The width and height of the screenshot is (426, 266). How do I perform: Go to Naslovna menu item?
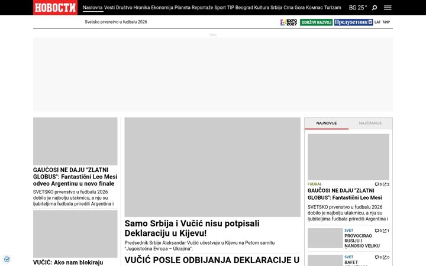pos(93,8)
